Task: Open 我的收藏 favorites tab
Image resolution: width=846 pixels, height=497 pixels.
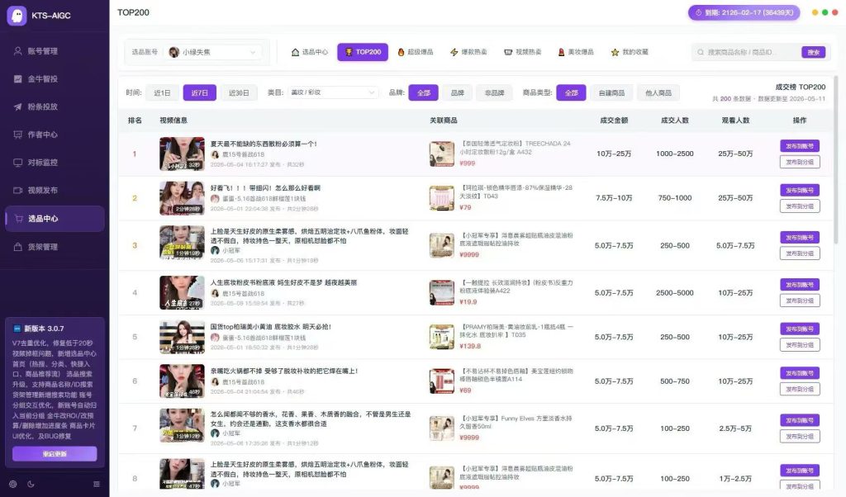Action: 629,52
